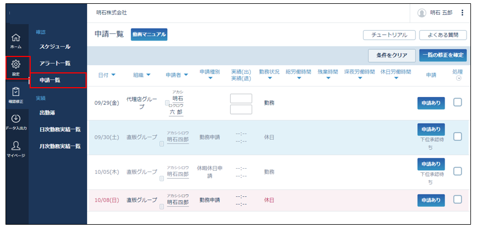477x228 pixels.
Task: Click the date cell 10/08(日)
Action: pos(106,200)
